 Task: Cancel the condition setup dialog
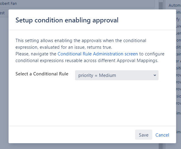(162, 135)
